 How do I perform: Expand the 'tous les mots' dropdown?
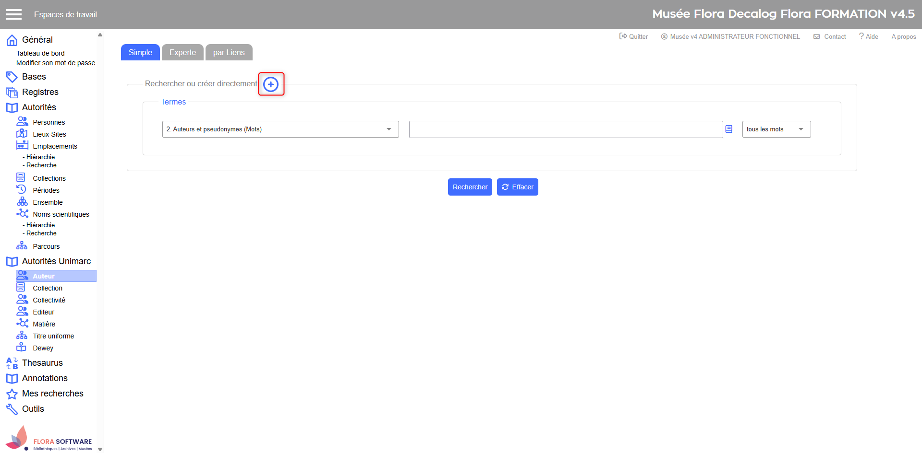pos(776,129)
